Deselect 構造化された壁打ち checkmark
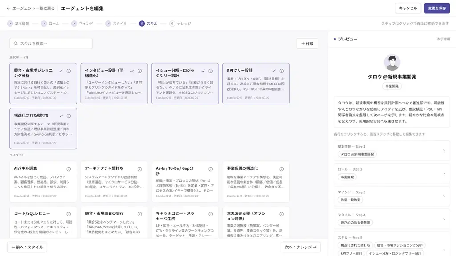 coord(61,116)
